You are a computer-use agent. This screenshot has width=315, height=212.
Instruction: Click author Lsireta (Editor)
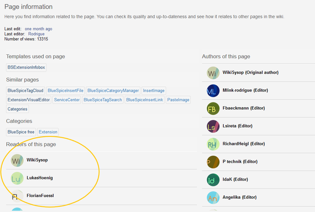tap(237, 126)
